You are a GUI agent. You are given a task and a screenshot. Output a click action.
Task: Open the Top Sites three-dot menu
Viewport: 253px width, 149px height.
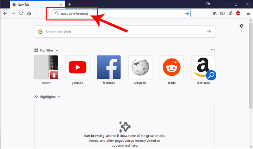[x=213, y=50]
